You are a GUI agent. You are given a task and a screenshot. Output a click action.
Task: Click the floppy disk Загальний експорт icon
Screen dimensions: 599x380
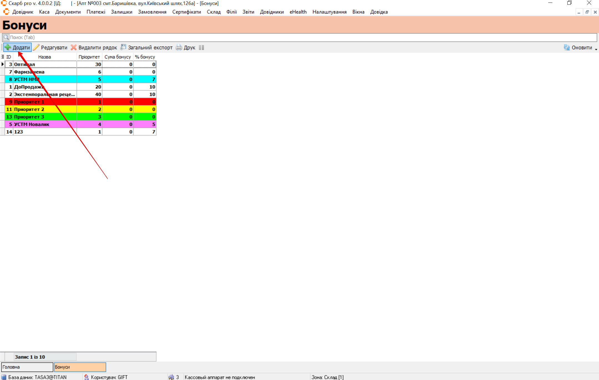click(x=123, y=47)
